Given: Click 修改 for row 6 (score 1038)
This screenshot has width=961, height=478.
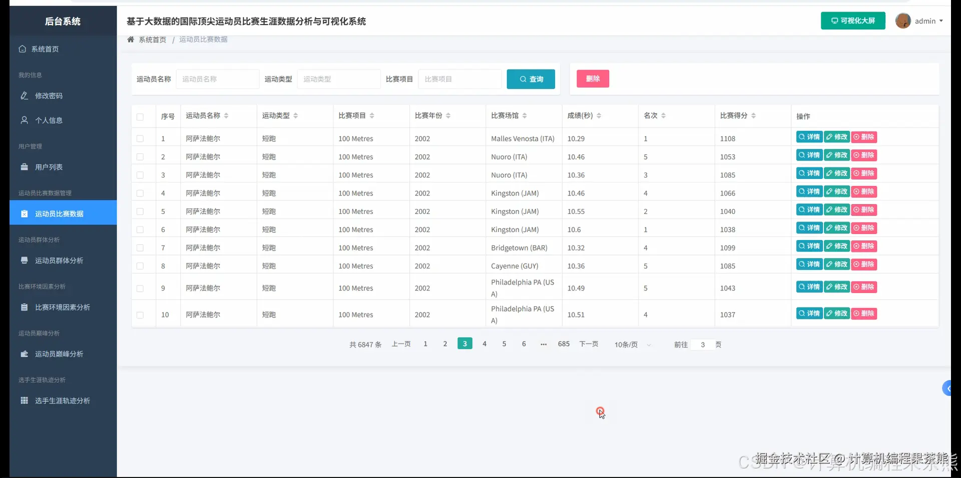Looking at the screenshot, I should pos(837,228).
